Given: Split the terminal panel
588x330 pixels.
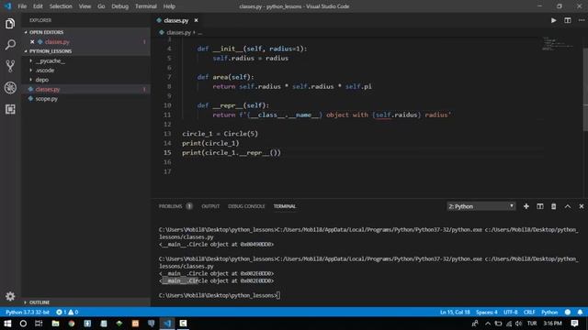Looking at the screenshot, I should pyautogui.click(x=540, y=206).
